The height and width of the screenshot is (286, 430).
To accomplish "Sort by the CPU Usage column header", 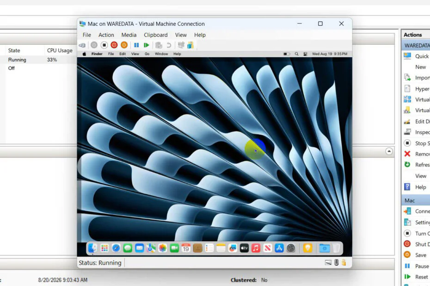I will (60, 50).
